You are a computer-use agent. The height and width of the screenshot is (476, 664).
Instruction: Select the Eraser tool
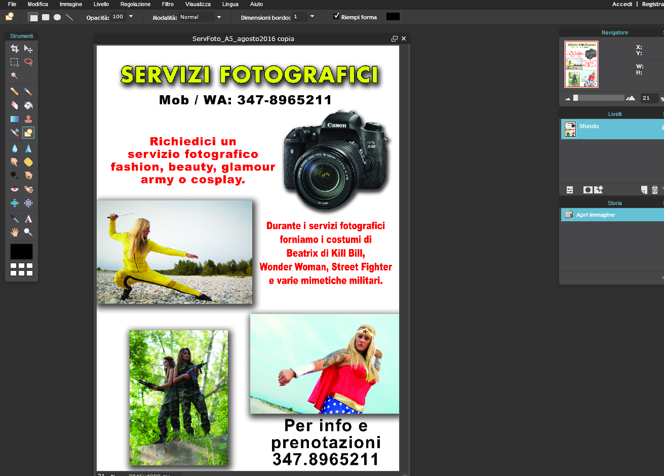pyautogui.click(x=15, y=105)
